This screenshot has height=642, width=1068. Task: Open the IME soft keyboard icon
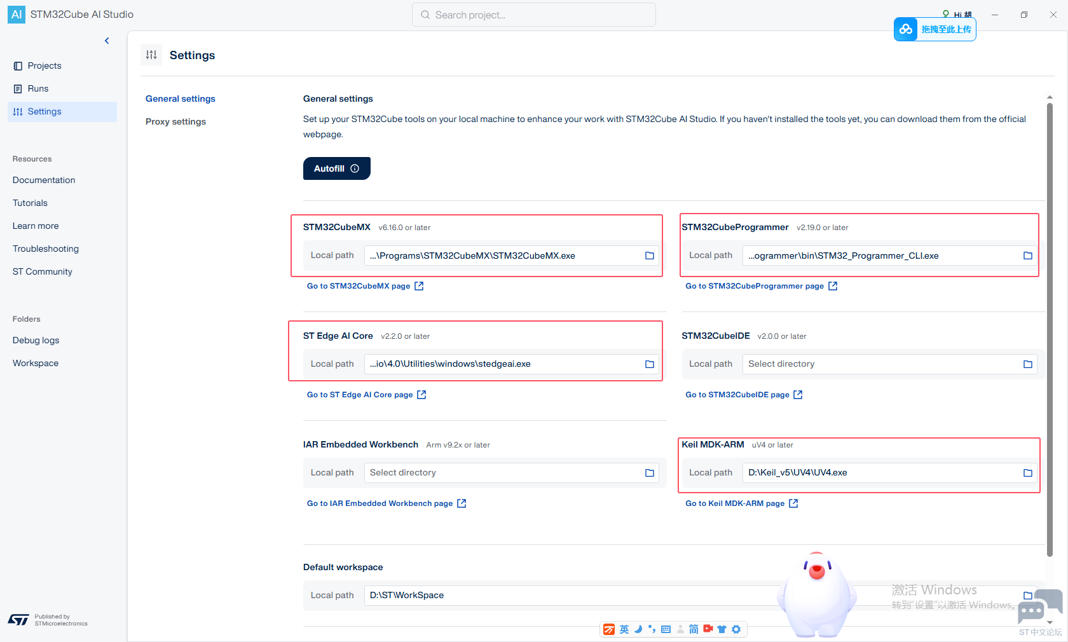[666, 629]
